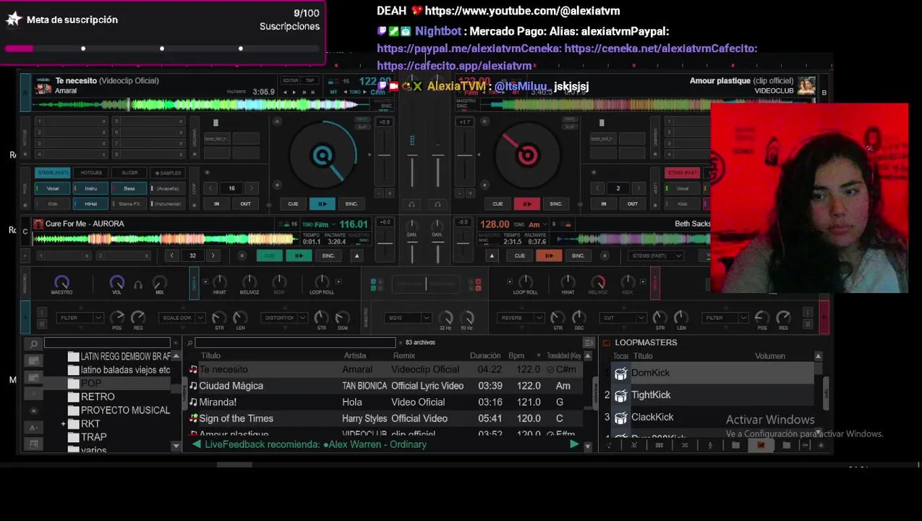The image size is (922, 521).
Task: Trigger DomKick sample drum icon
Action: tap(620, 373)
